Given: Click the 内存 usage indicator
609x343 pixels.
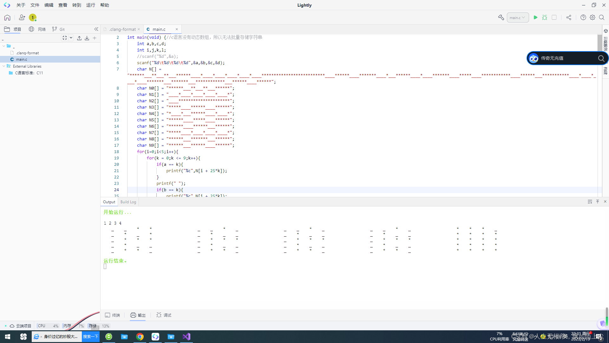Looking at the screenshot, I should (73, 326).
